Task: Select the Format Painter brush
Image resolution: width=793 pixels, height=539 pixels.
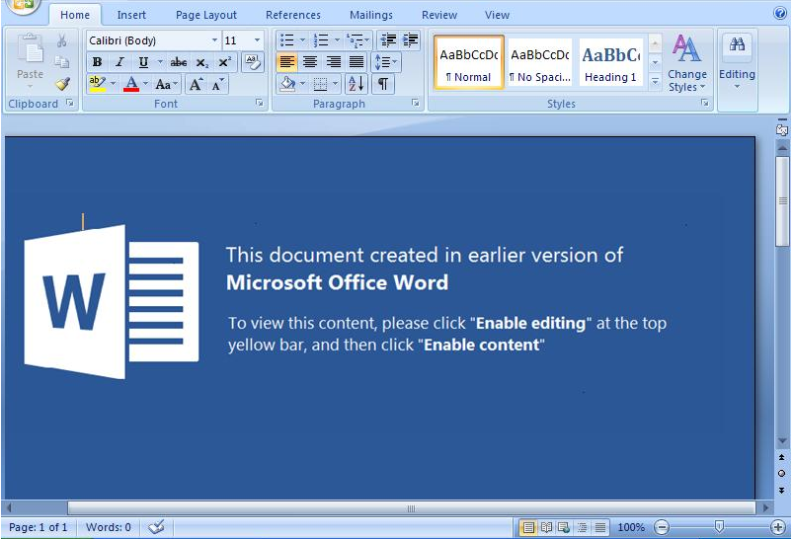Action: point(62,84)
